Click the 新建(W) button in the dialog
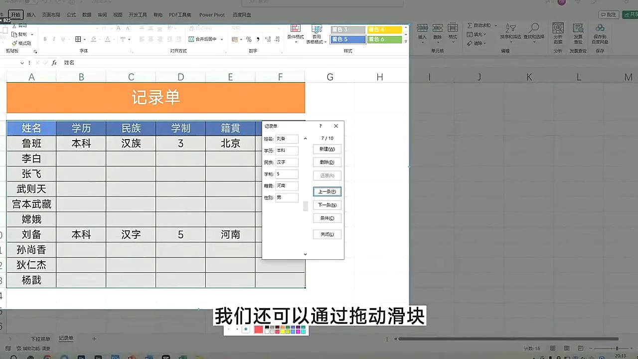 tap(326, 149)
